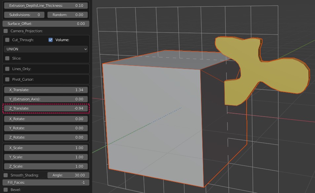The image size is (315, 193).
Task: Select the X_Translate field
Action: pyautogui.click(x=46, y=90)
